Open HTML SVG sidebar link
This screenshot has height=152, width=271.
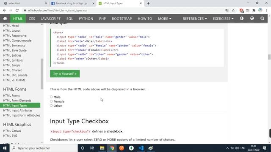pos(10,136)
